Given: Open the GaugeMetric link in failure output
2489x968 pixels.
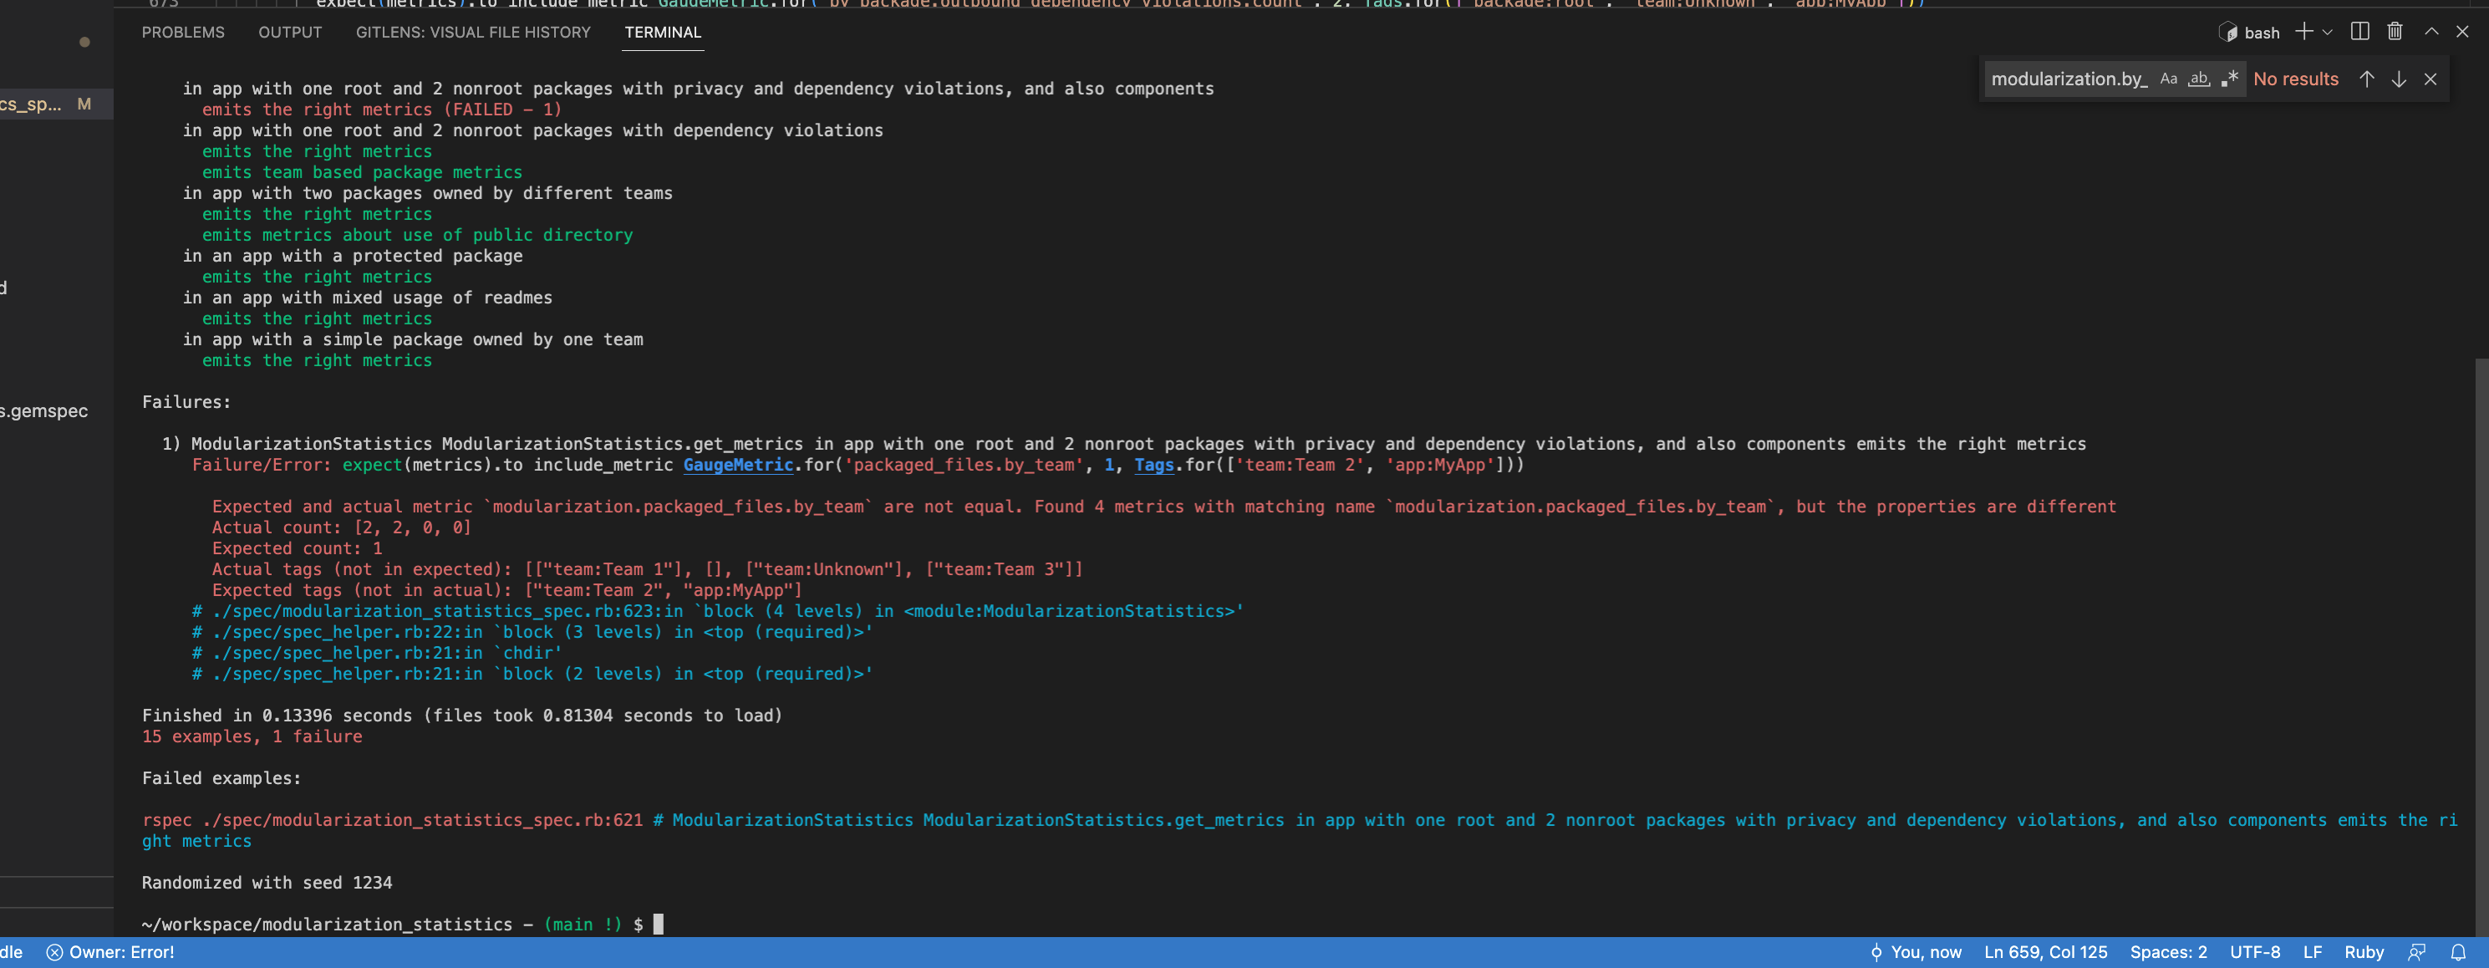Looking at the screenshot, I should tap(738, 465).
